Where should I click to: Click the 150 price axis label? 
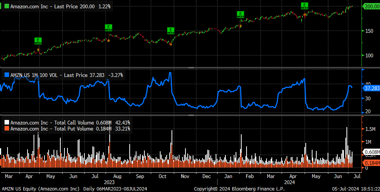pos(370,31)
